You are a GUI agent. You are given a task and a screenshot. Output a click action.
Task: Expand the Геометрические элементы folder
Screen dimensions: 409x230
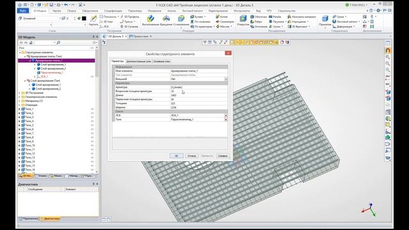click(x=20, y=97)
